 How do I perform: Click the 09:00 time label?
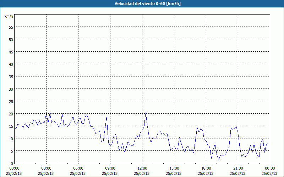click(x=110, y=169)
